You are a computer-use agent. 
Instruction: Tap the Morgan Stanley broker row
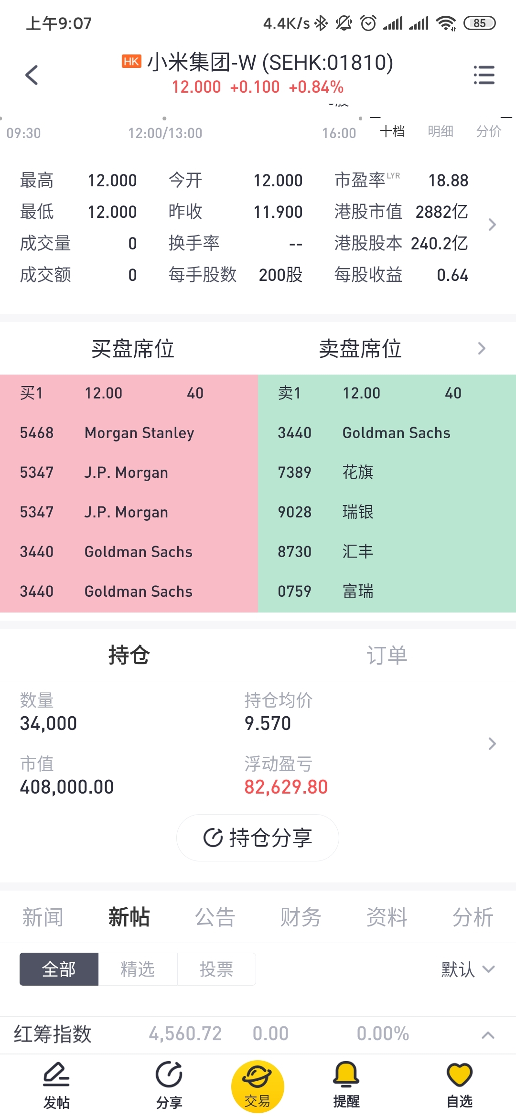tap(129, 433)
